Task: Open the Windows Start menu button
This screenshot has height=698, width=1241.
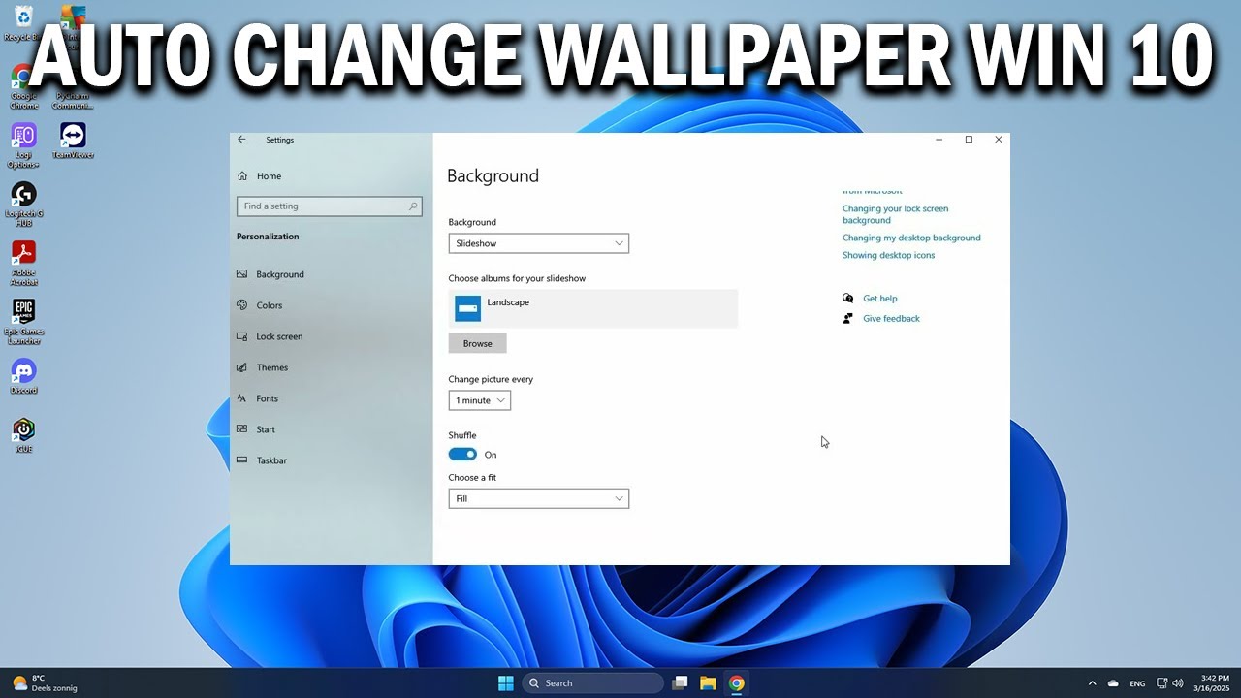Action: pyautogui.click(x=505, y=683)
